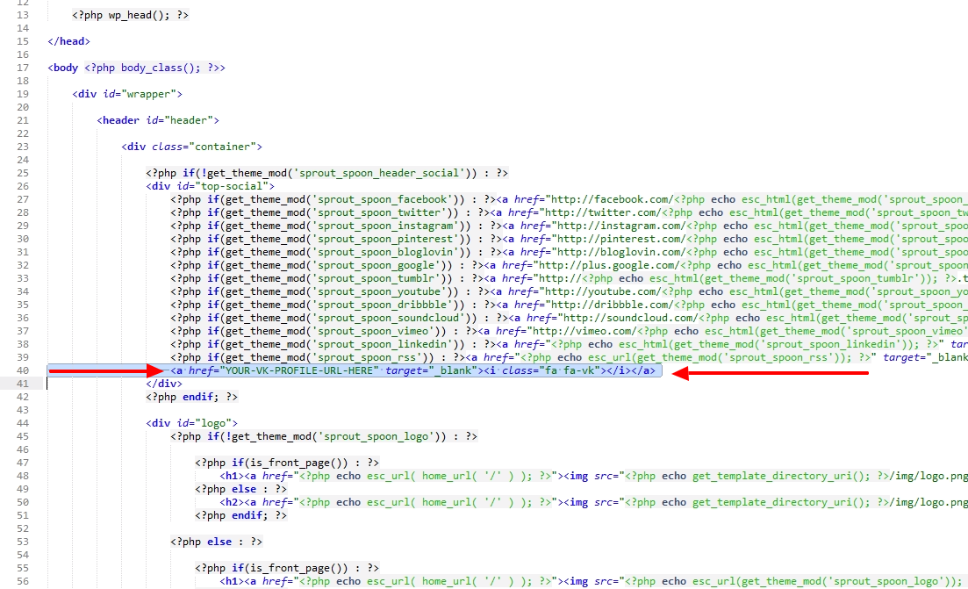Click the http://vimeo.com/ URL text
The image size is (968, 589).
point(584,331)
